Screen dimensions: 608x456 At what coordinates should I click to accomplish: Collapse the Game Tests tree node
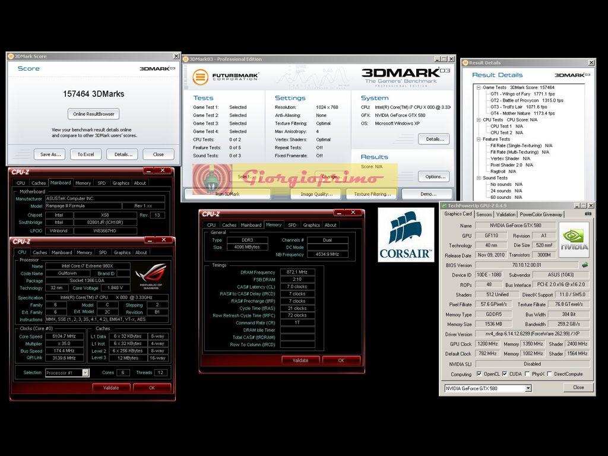(479, 88)
